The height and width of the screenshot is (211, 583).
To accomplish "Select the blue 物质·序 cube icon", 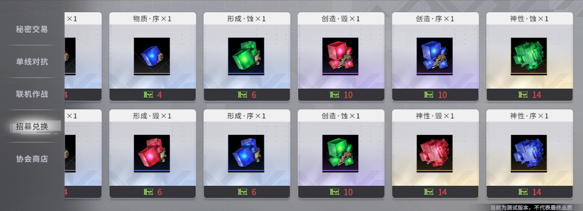I will pyautogui.click(x=152, y=56).
